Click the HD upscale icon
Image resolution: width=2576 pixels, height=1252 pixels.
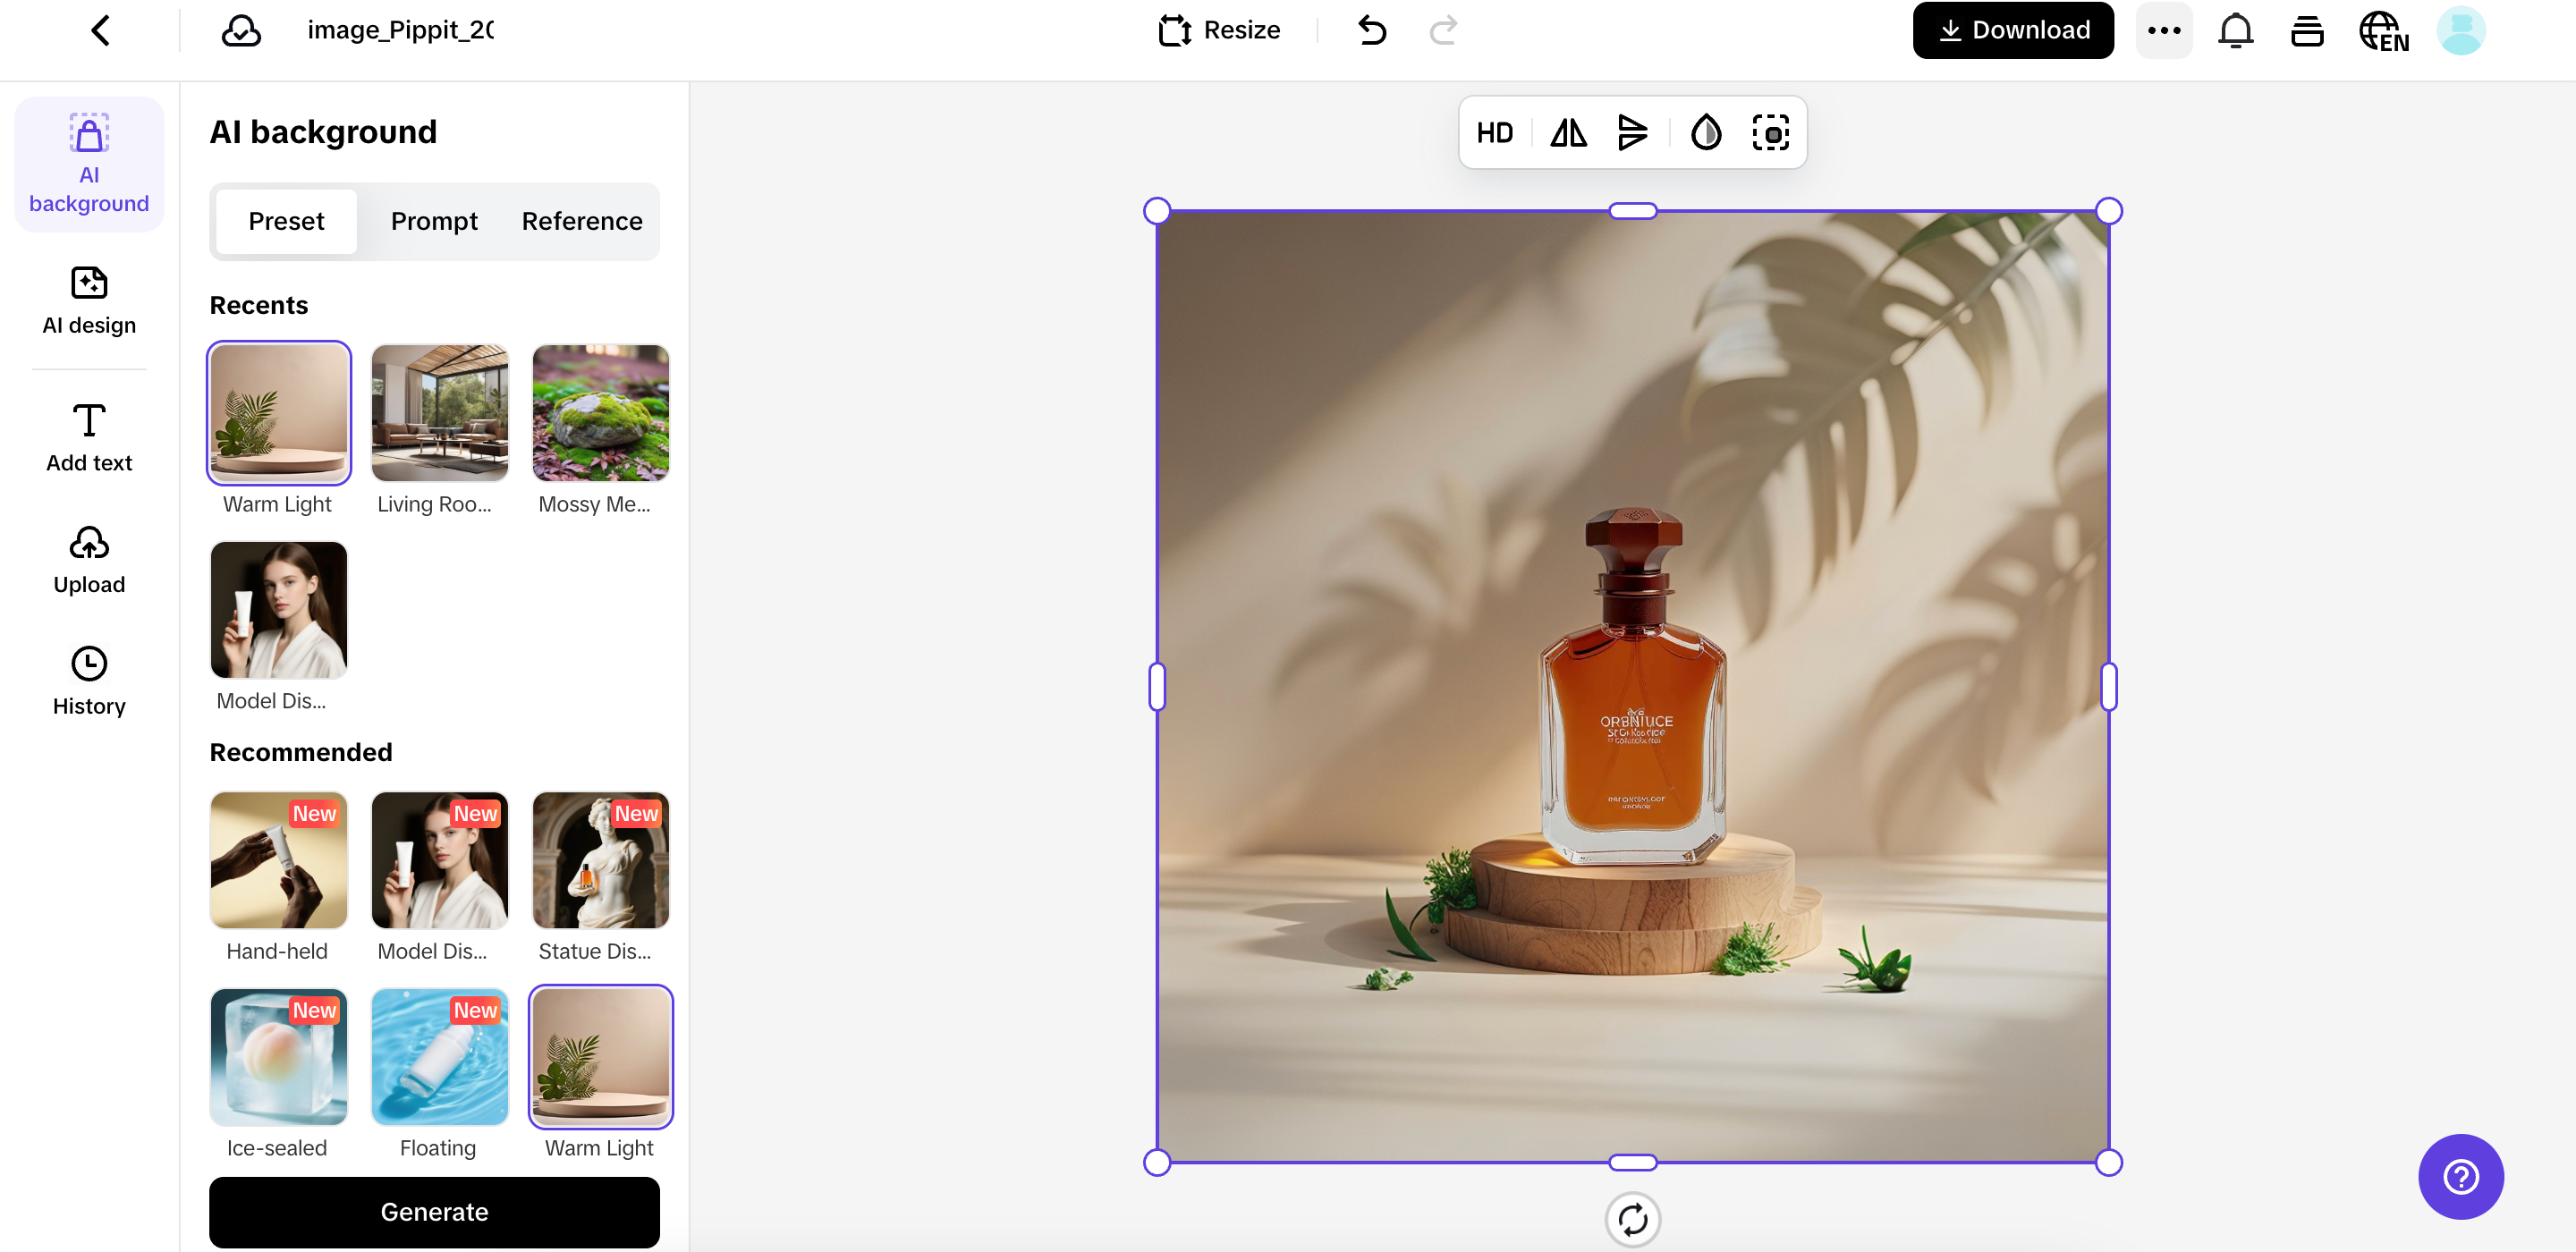tap(1494, 133)
